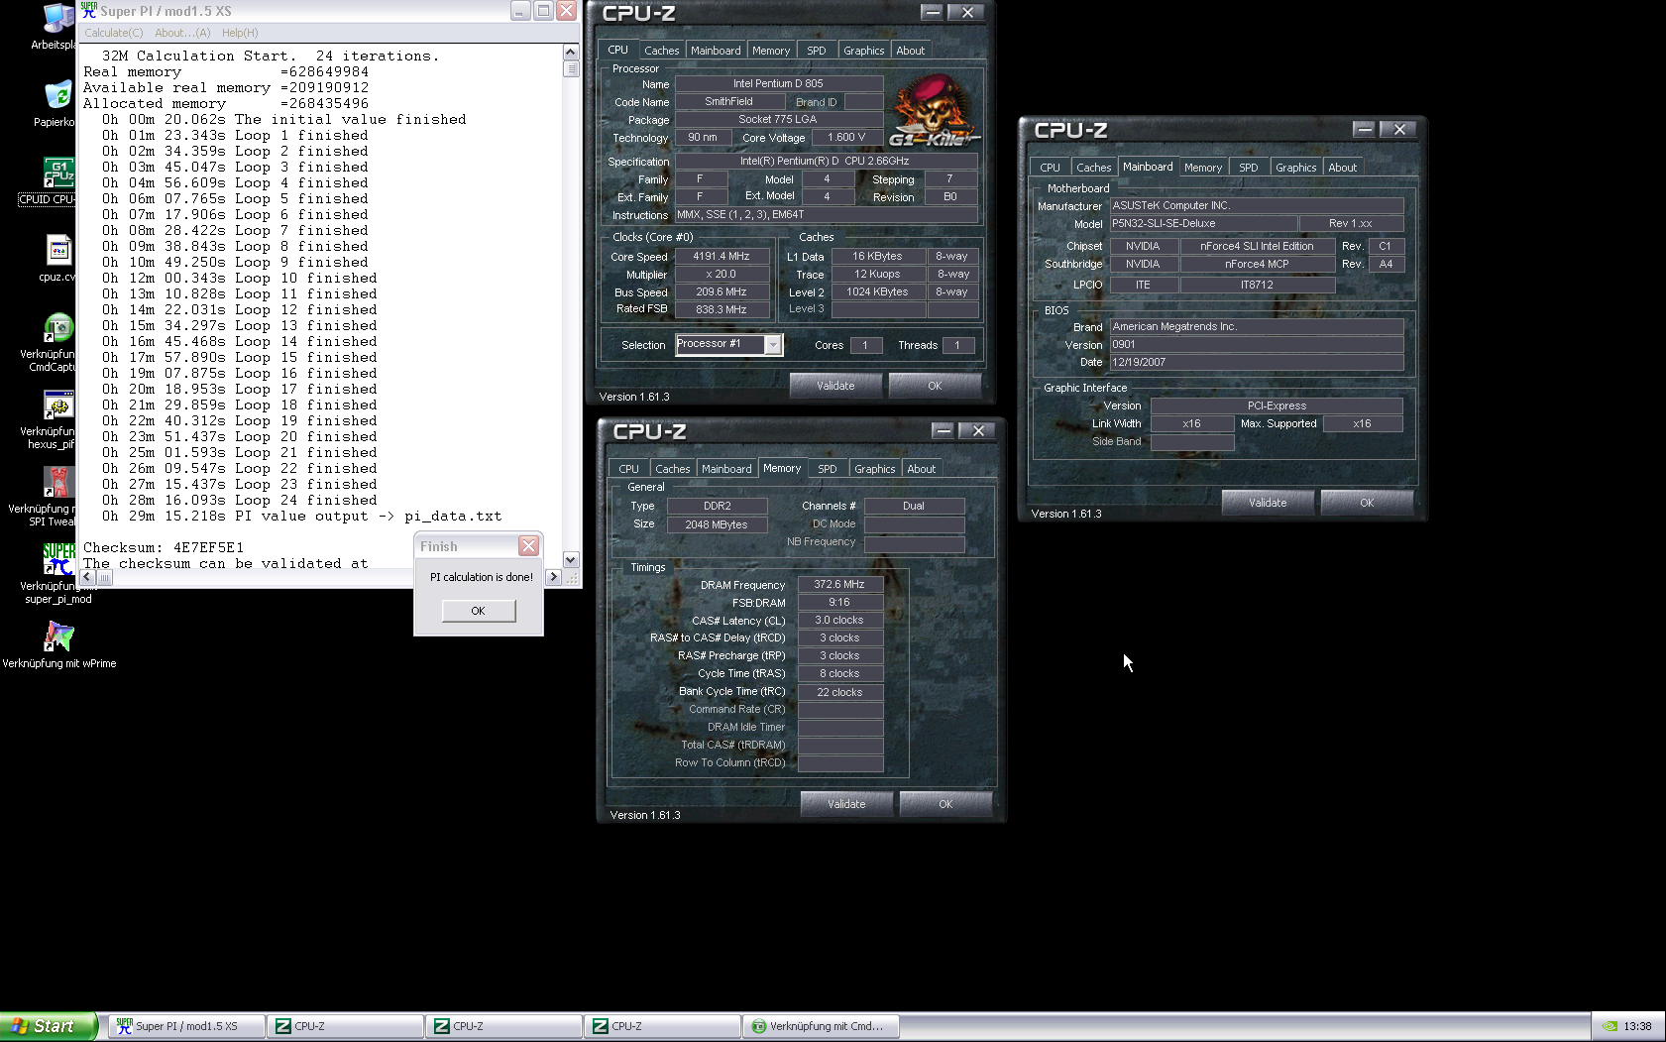Click Validate in the Mainboard window

click(1268, 503)
